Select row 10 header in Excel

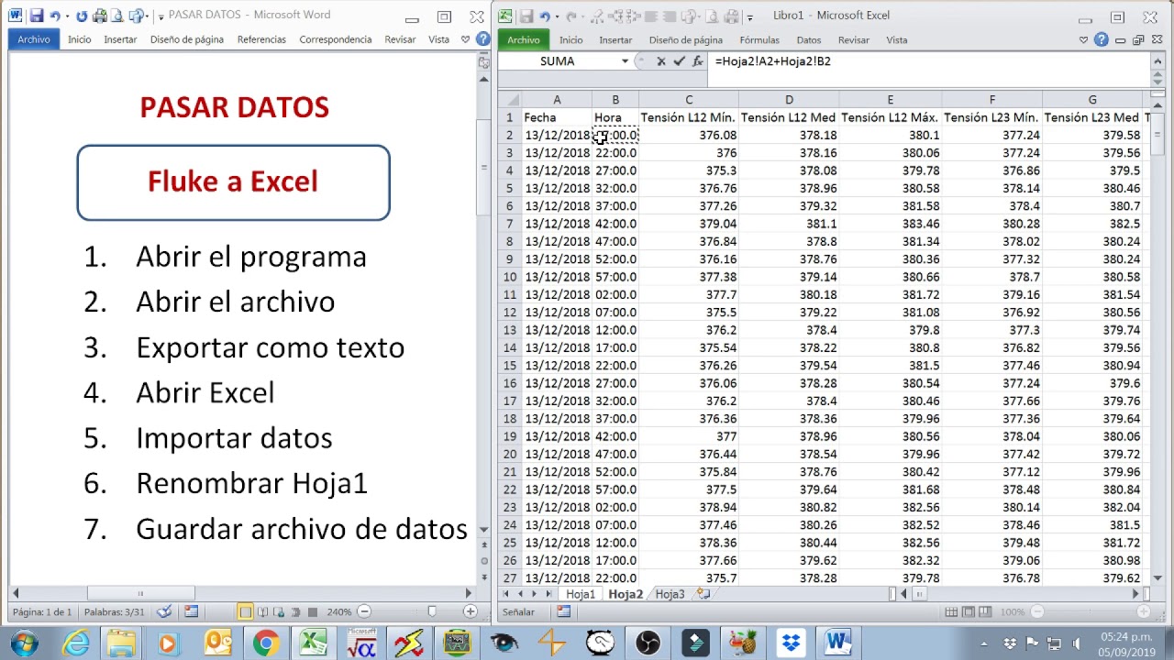click(510, 277)
